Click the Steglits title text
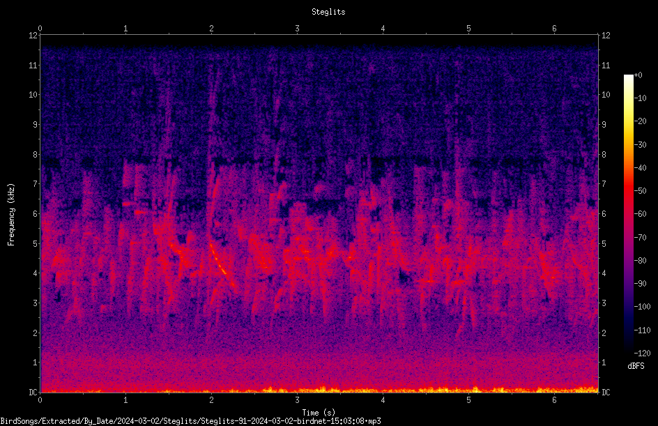The image size is (658, 426). pyautogui.click(x=328, y=12)
